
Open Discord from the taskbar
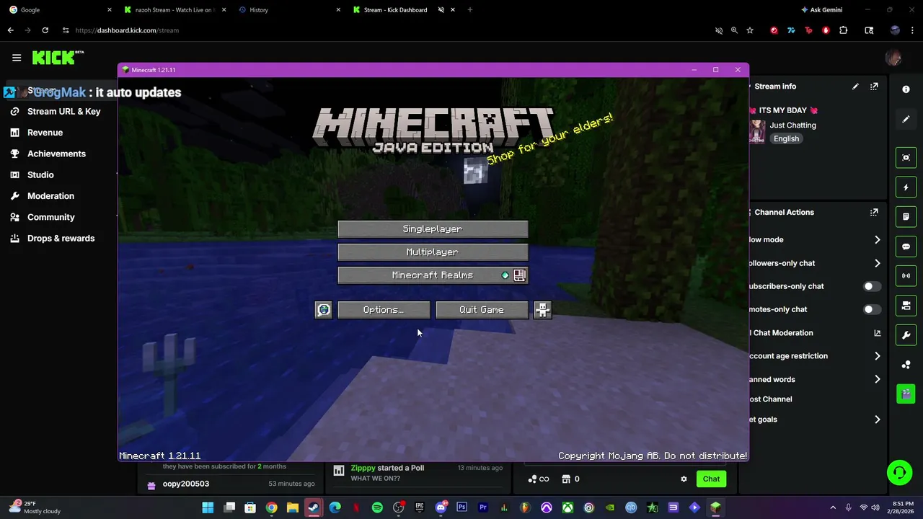tap(441, 507)
